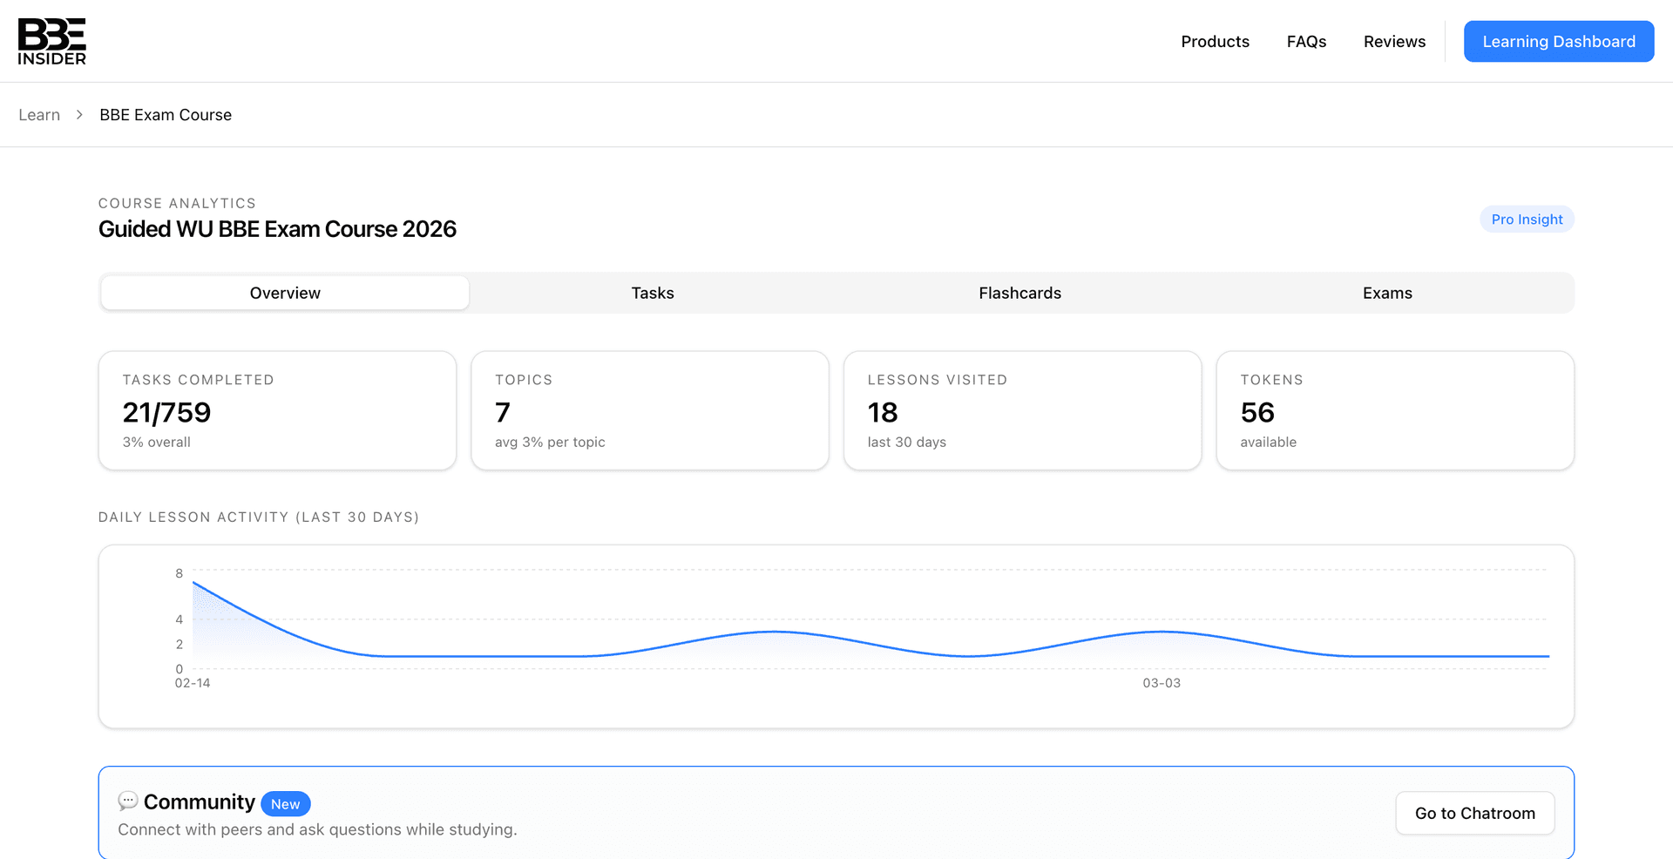Viewport: 1673px width, 859px height.
Task: Click the Community speech bubble icon
Action: click(128, 801)
